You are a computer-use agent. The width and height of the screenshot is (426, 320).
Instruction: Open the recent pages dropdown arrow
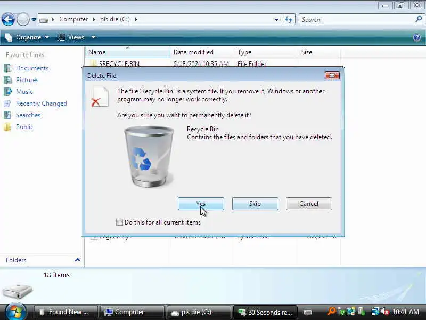[x=34, y=20]
